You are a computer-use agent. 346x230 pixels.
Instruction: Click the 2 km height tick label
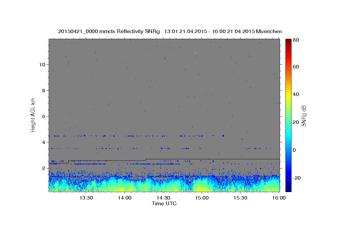pos(44,168)
